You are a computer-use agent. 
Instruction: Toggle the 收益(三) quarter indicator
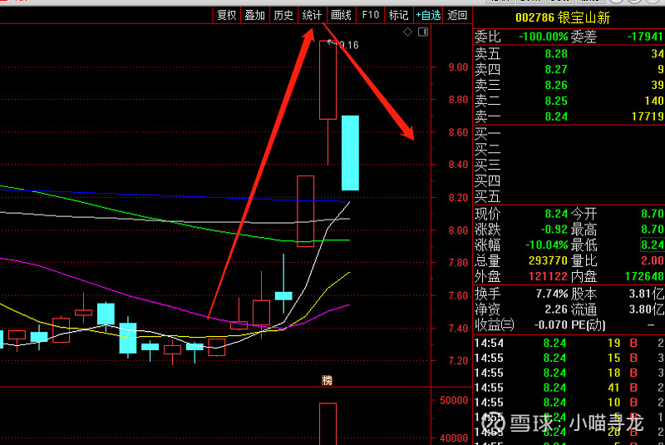[495, 324]
